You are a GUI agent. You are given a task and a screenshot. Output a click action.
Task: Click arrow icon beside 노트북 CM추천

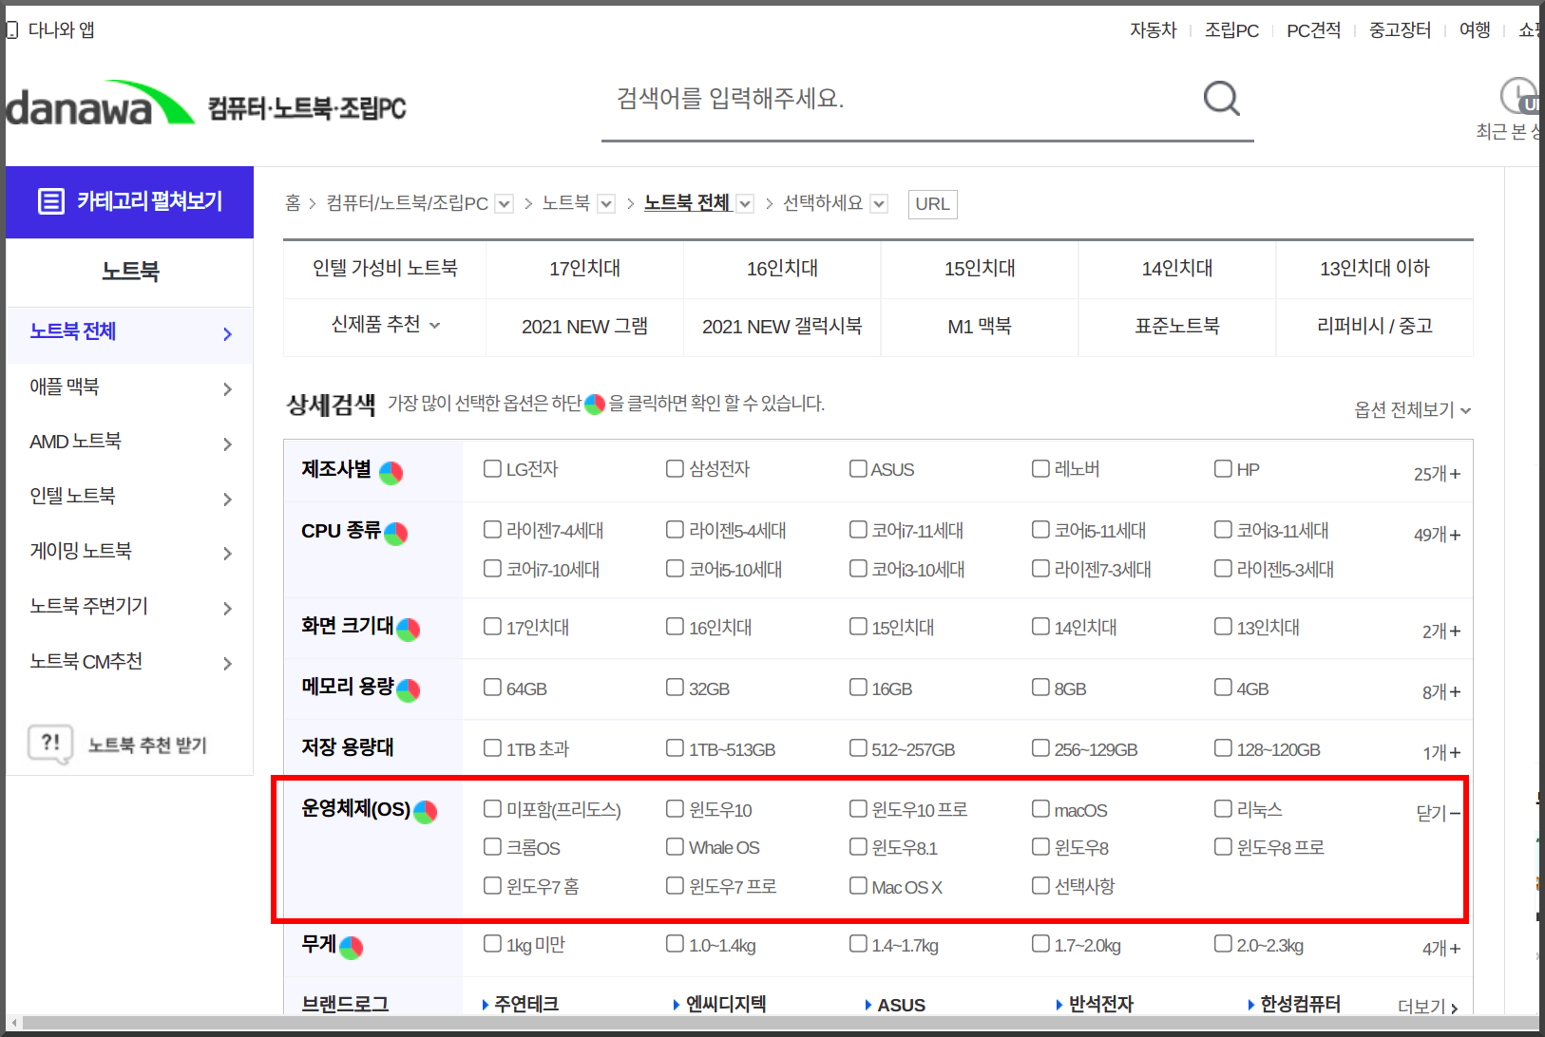click(x=227, y=663)
